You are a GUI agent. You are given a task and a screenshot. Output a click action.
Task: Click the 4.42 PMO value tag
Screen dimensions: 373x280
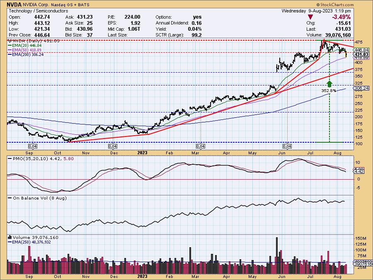(x=359, y=171)
